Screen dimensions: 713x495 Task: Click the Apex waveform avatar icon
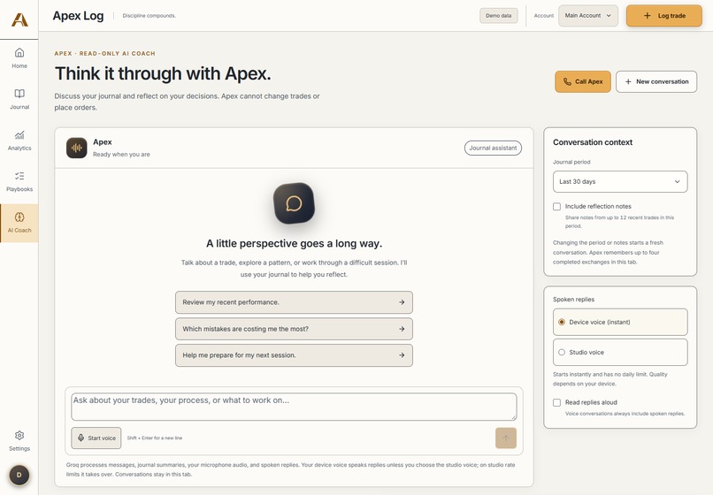pyautogui.click(x=76, y=148)
